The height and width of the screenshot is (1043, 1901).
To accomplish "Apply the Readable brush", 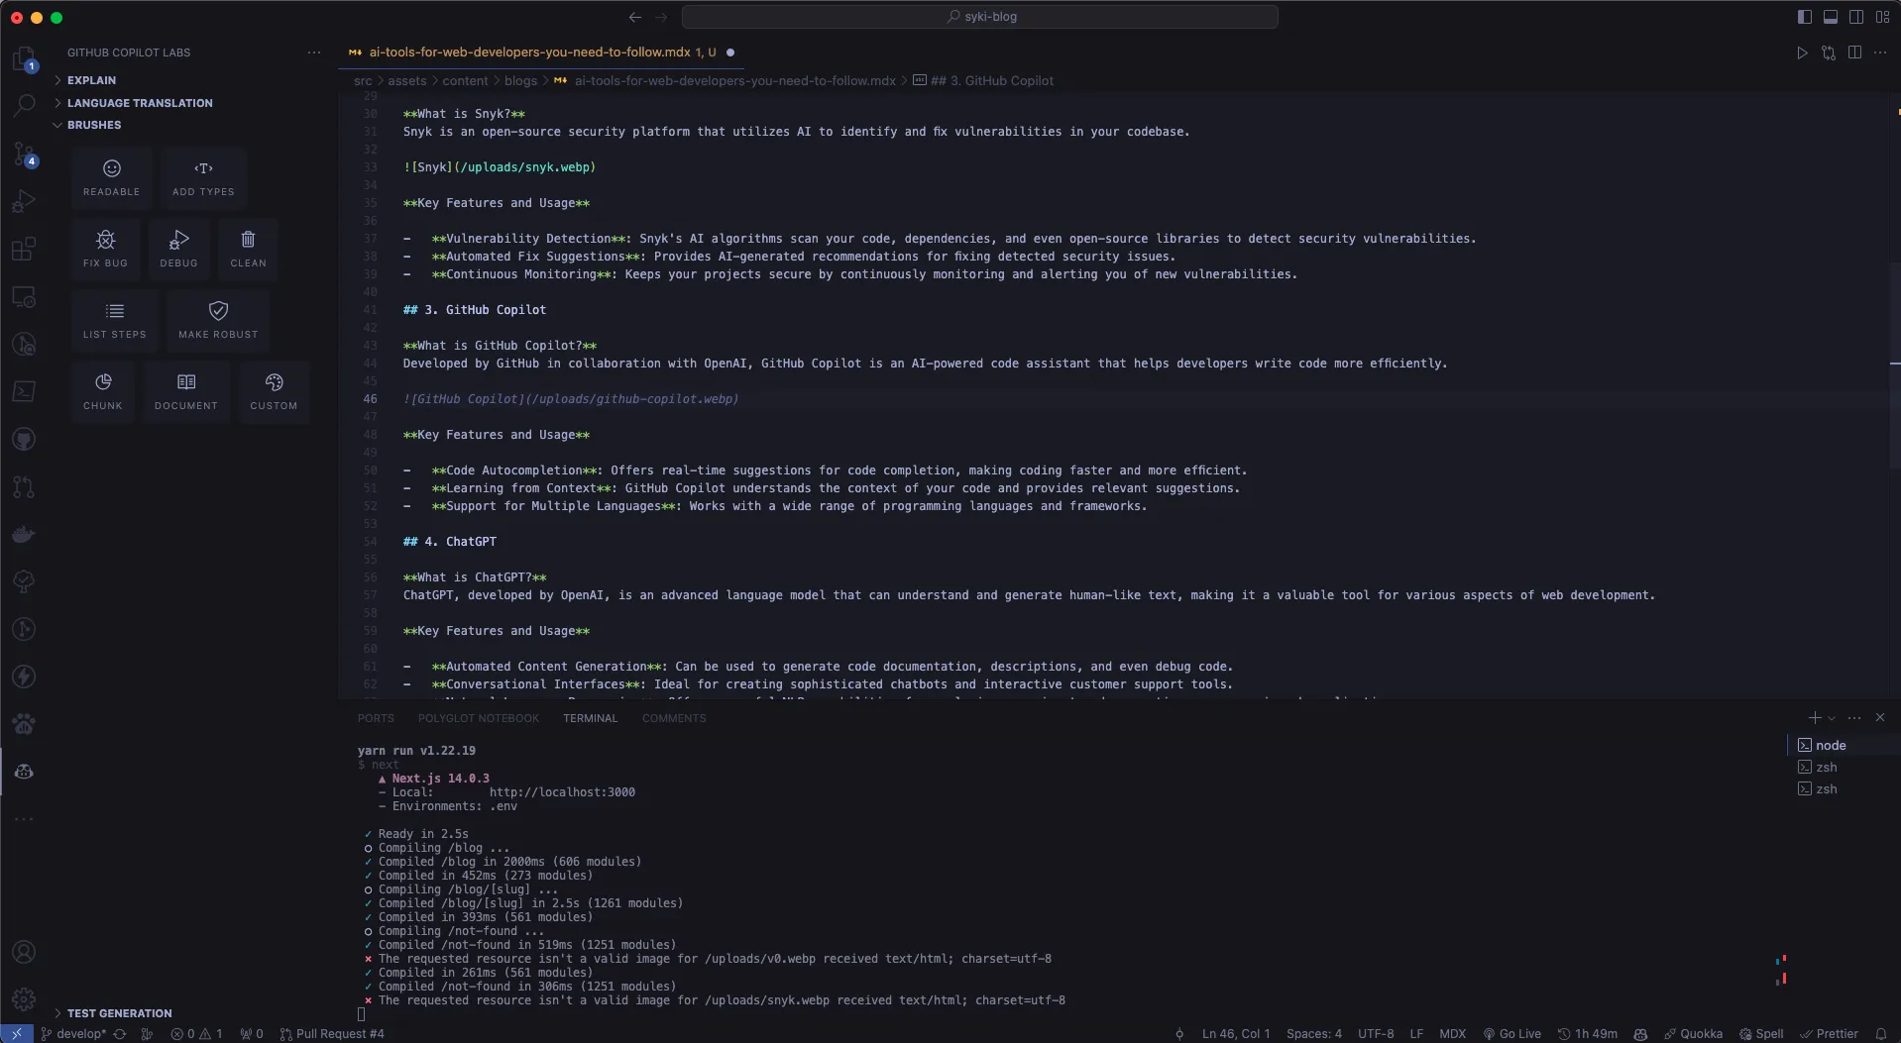I will (x=112, y=177).
